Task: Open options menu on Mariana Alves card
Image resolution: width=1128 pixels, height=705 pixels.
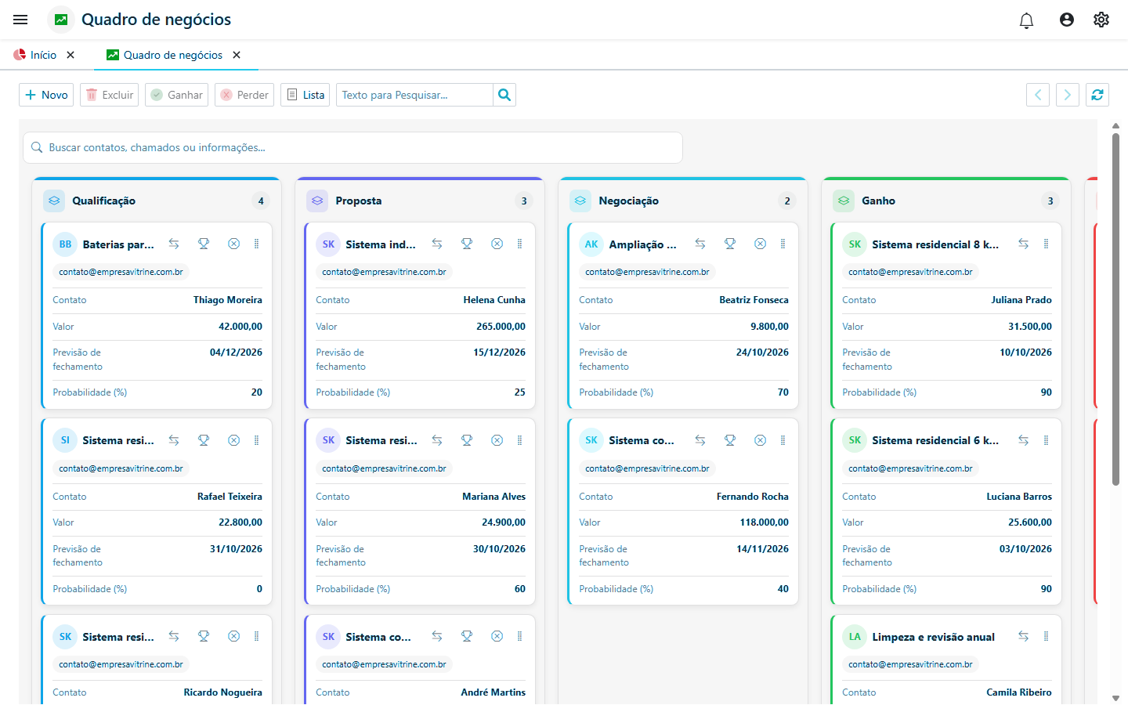Action: point(519,440)
